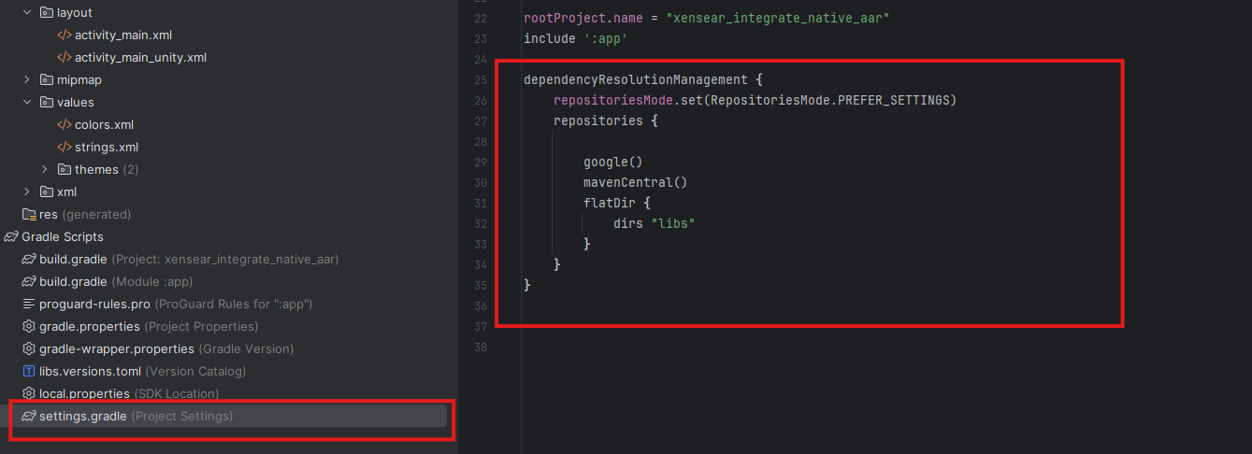Open local.properties SDK Location file
Screen dimensions: 1252x454
pyautogui.click(x=84, y=393)
